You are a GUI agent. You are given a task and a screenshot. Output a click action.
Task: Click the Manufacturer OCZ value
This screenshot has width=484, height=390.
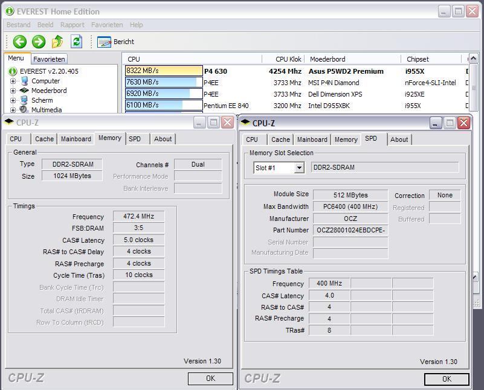tap(350, 219)
